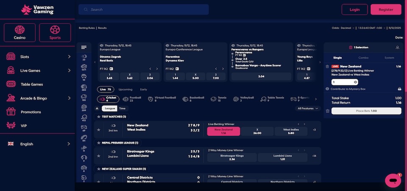407x191 pixels.
Task: Select Lumbini Lions 1.51 odds
Action: click(x=282, y=157)
